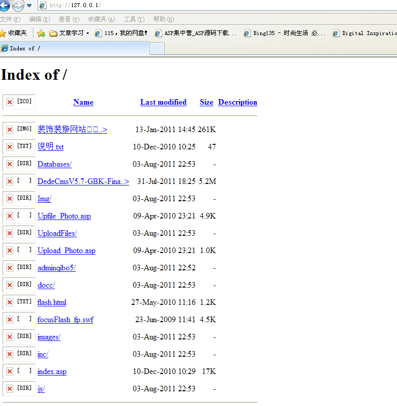397x406 pixels.
Task: Open the 装饰装修网站 image file link
Action: 72,129
